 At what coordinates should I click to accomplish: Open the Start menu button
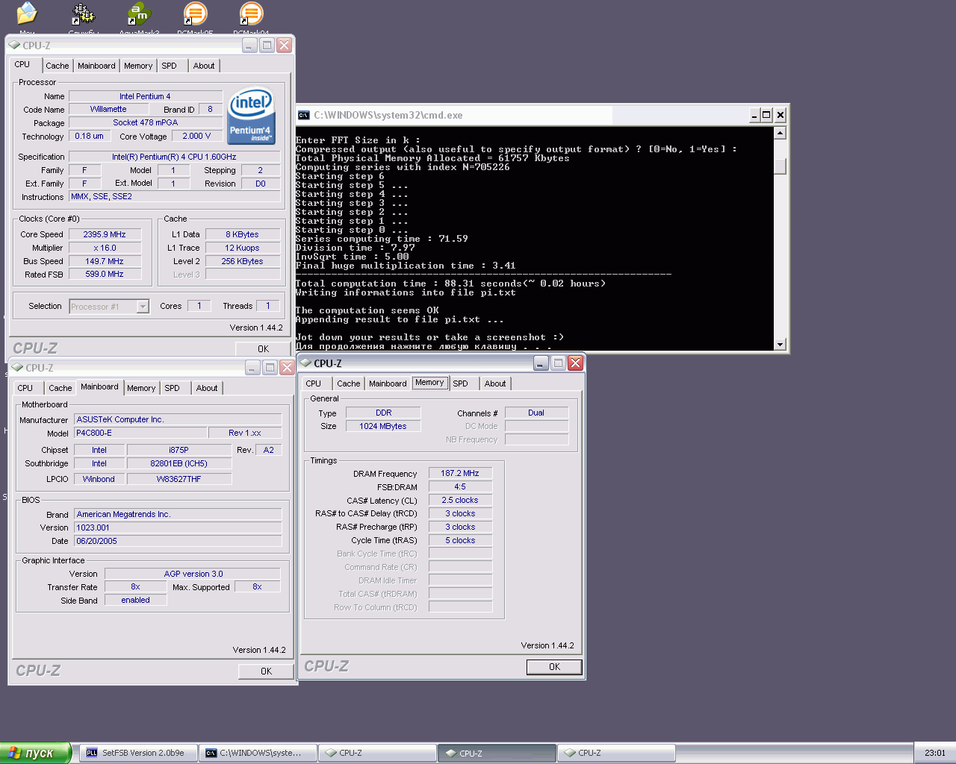[35, 753]
